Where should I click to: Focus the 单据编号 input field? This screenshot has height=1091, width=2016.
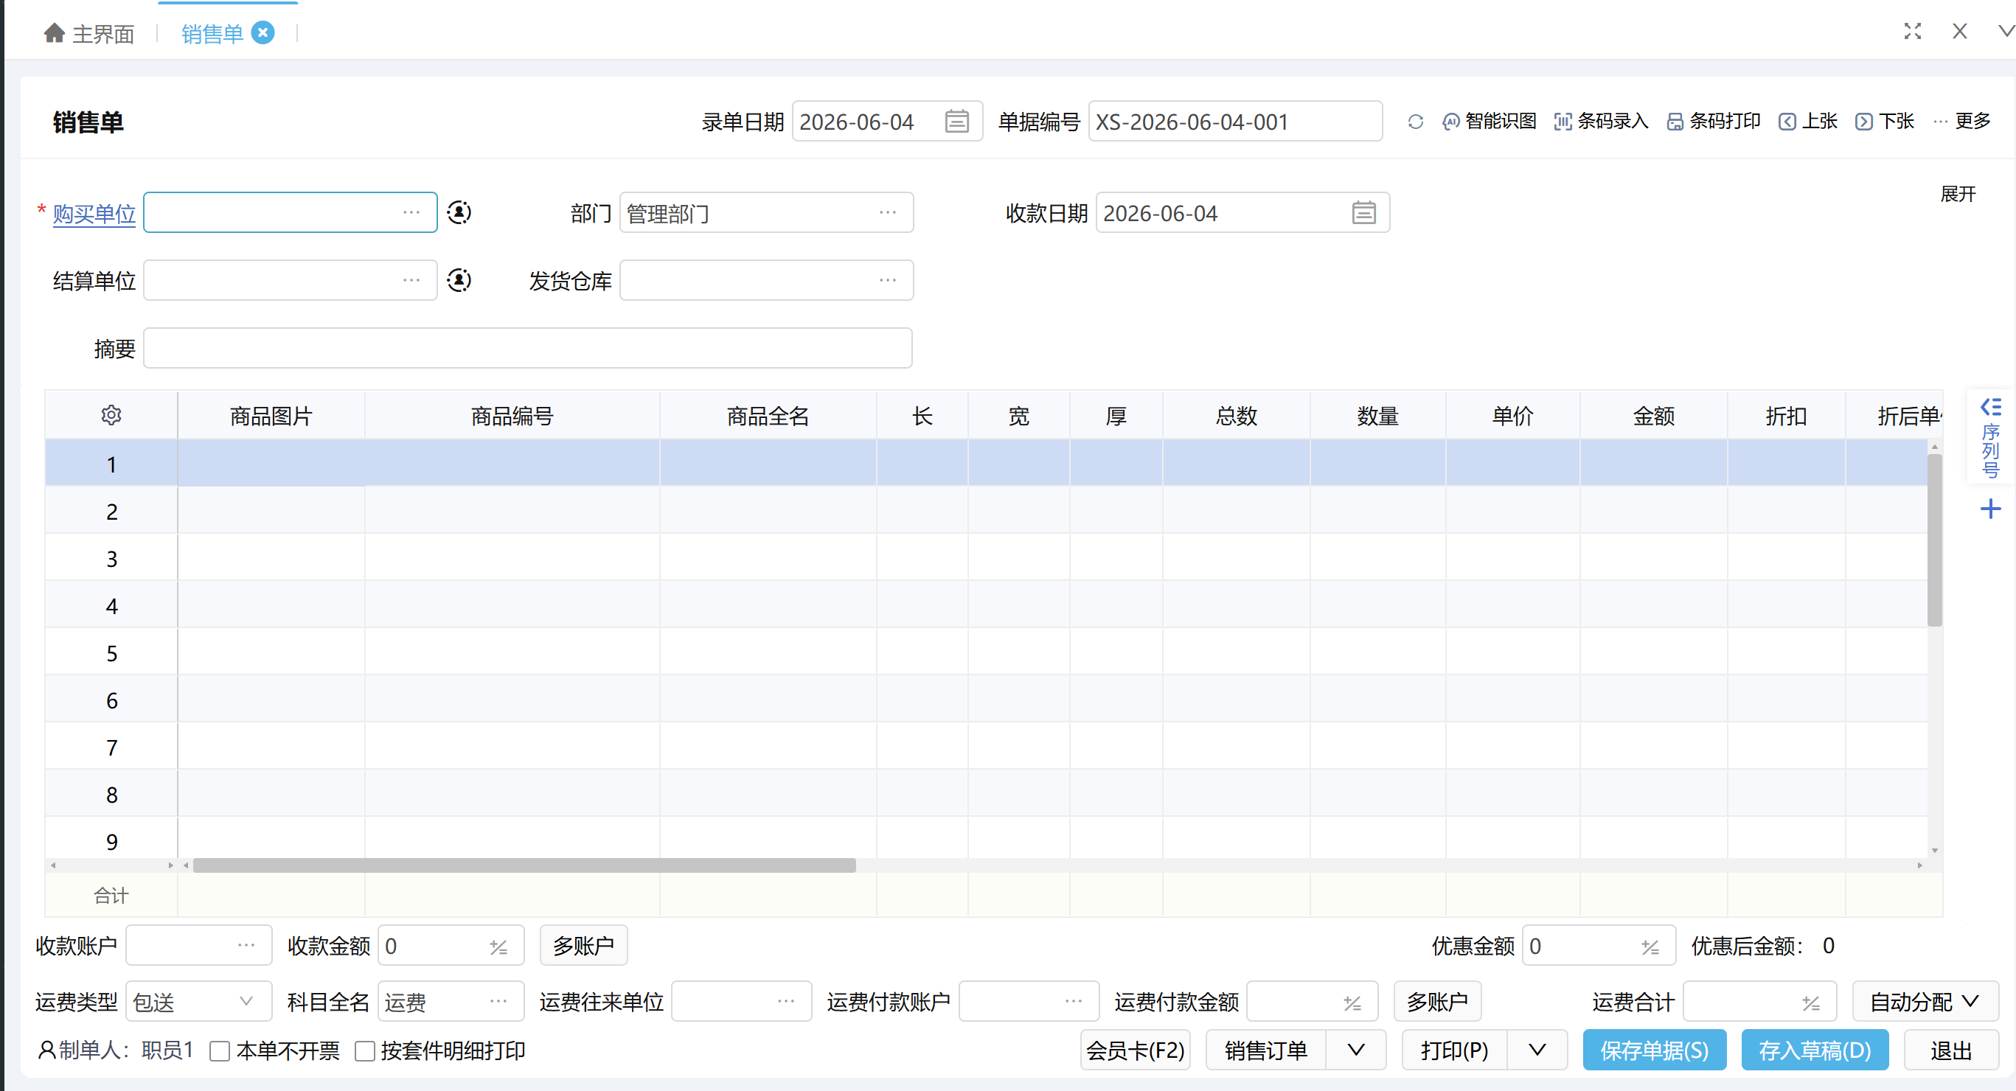(x=1235, y=122)
